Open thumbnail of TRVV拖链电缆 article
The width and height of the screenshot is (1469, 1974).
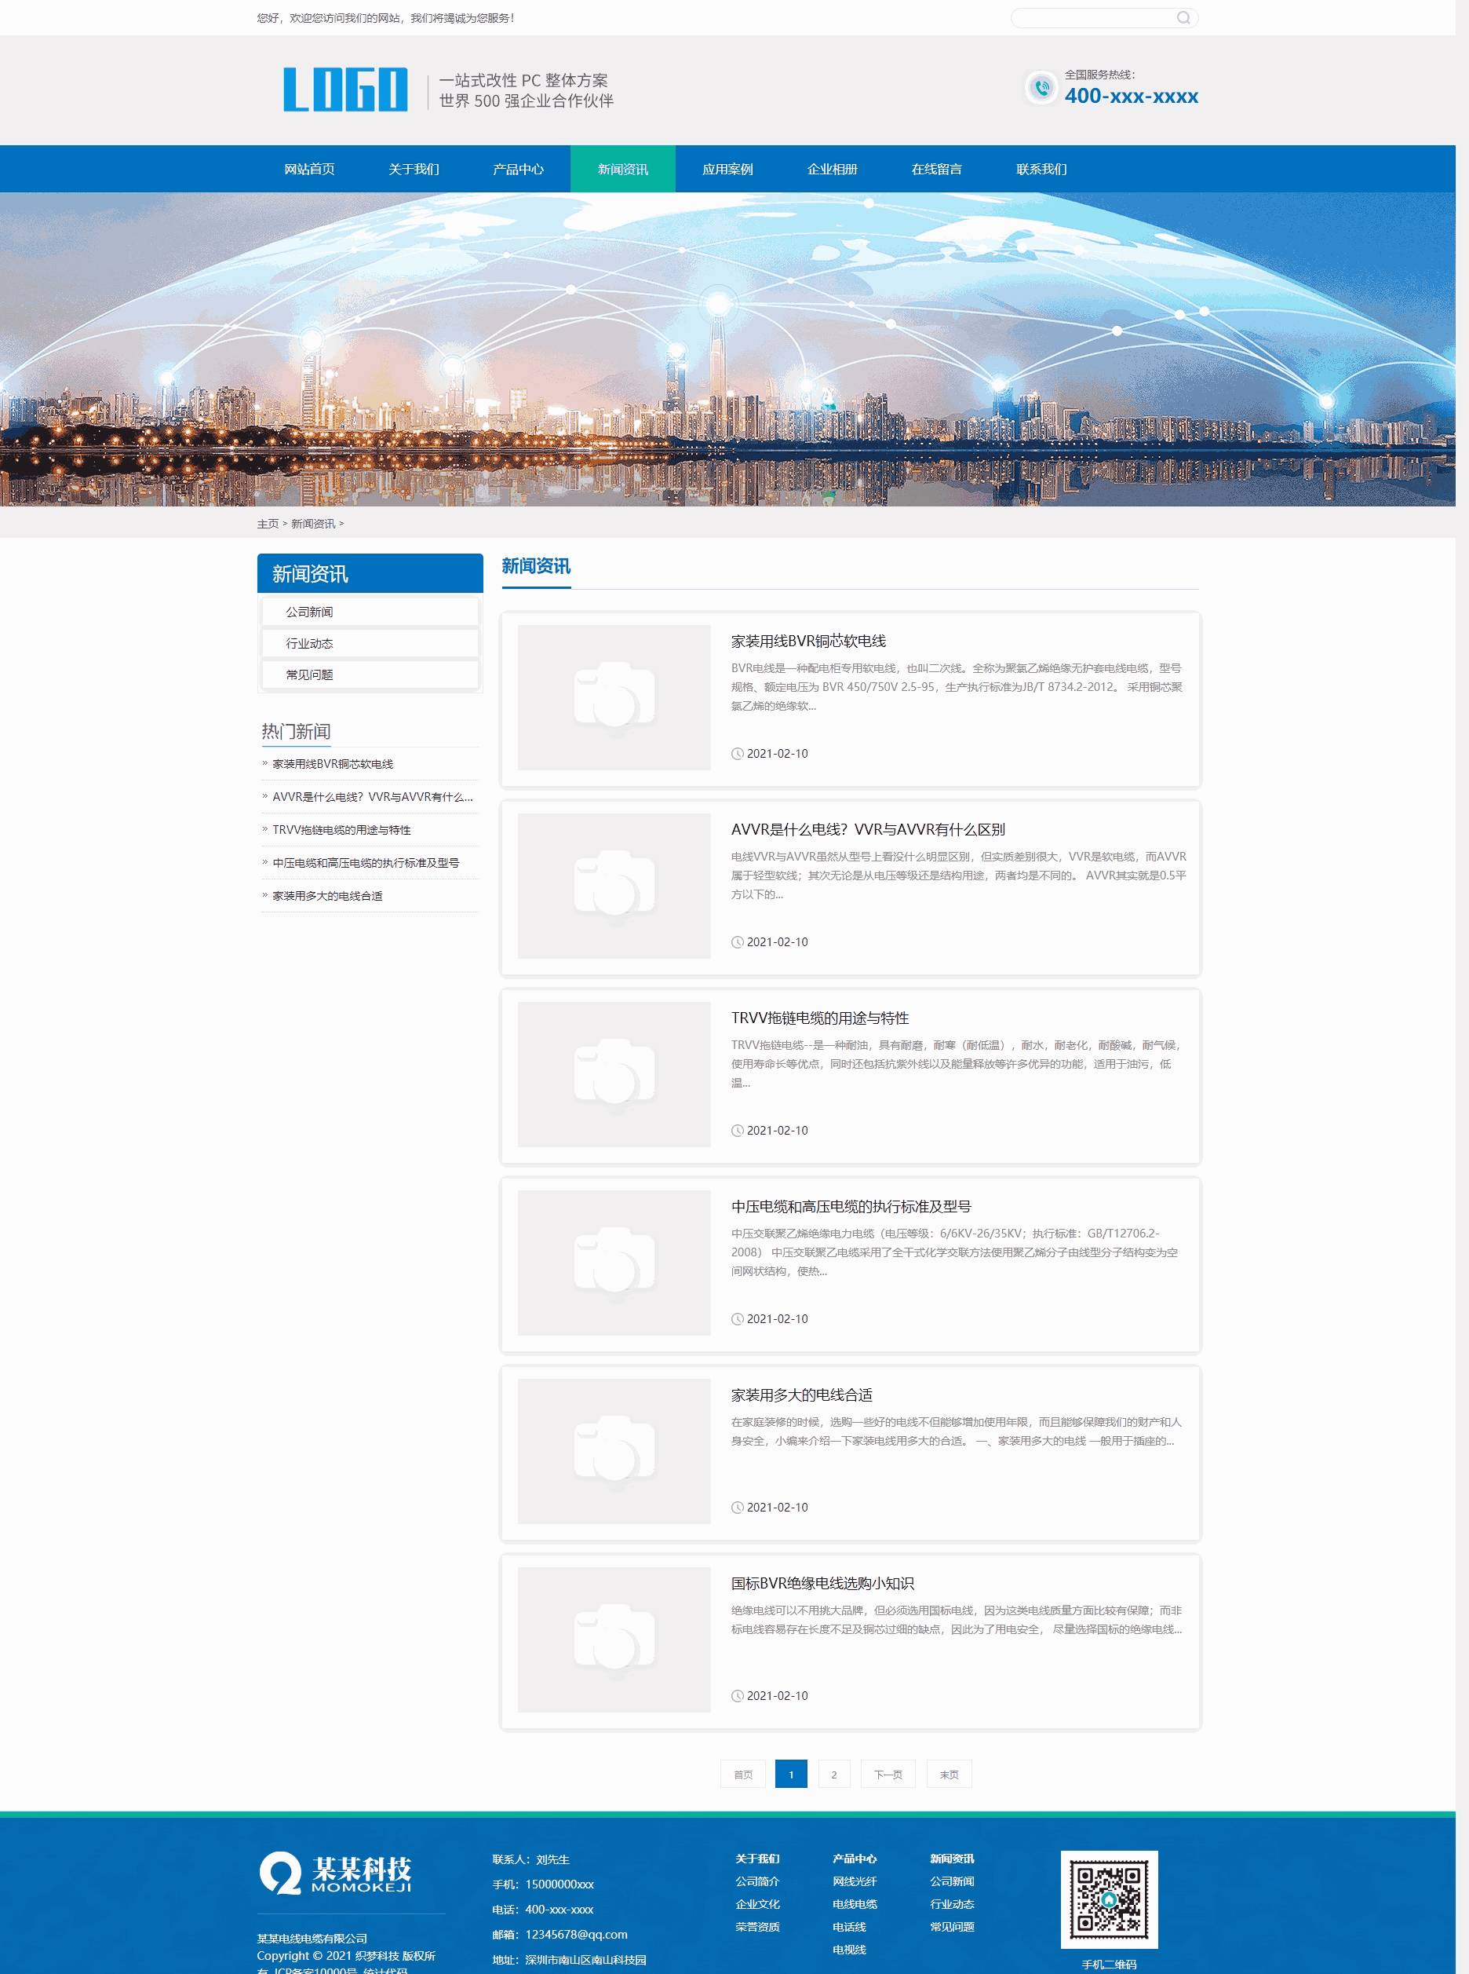pos(614,1073)
